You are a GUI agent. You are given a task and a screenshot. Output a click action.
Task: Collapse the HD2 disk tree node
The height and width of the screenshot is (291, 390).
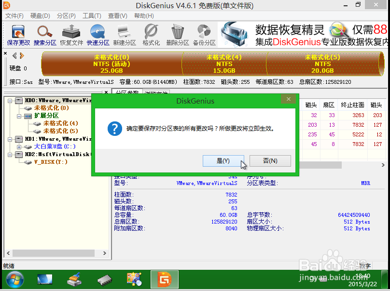[10, 155]
